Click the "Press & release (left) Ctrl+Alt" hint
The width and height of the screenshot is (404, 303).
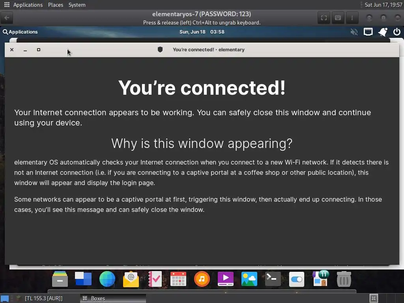pos(202,22)
